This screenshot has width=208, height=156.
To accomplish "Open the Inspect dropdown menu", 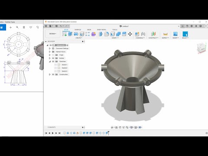I will (165, 38).
